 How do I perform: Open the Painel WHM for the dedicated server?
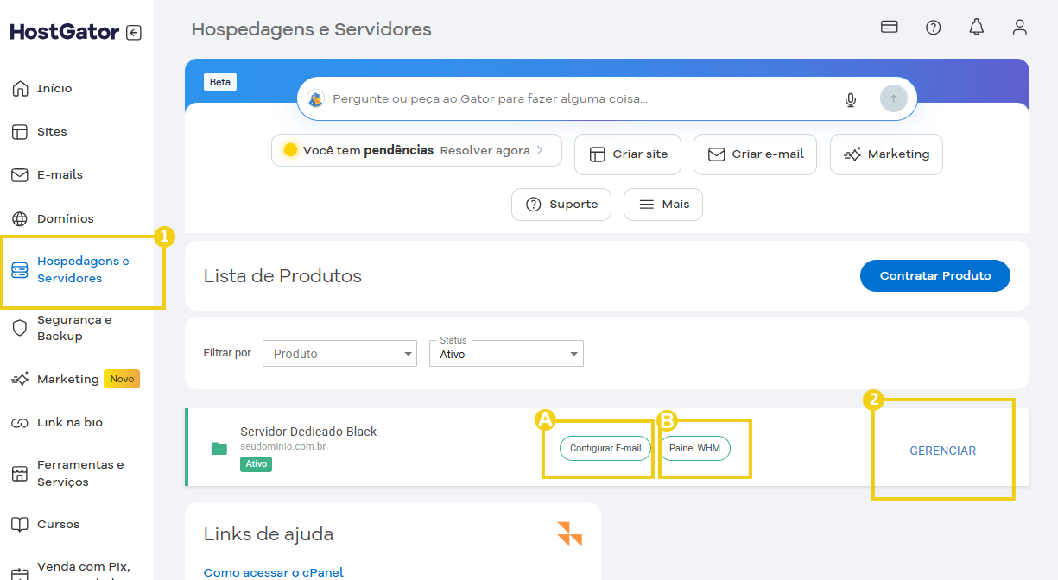click(695, 448)
